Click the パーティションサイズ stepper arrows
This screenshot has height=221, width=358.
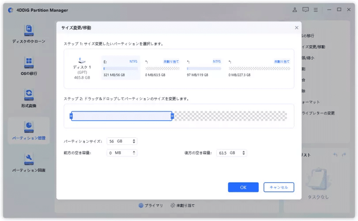point(134,141)
